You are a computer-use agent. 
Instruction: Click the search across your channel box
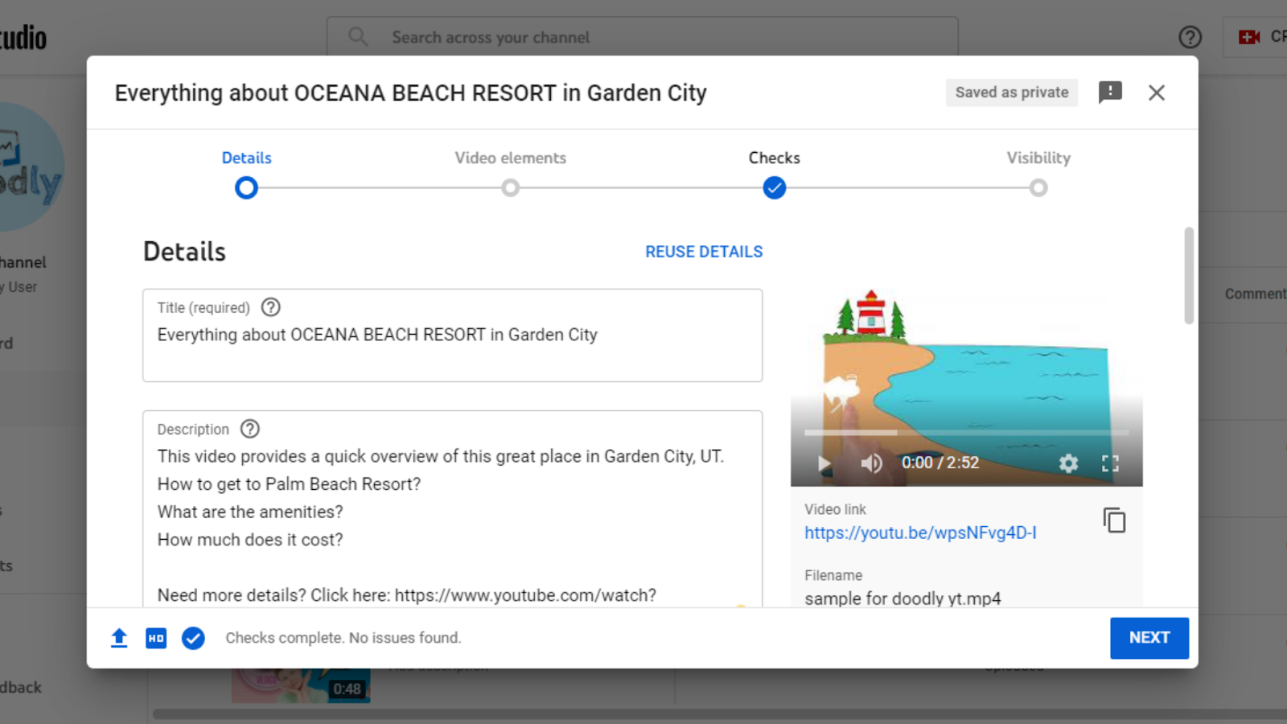pos(643,37)
